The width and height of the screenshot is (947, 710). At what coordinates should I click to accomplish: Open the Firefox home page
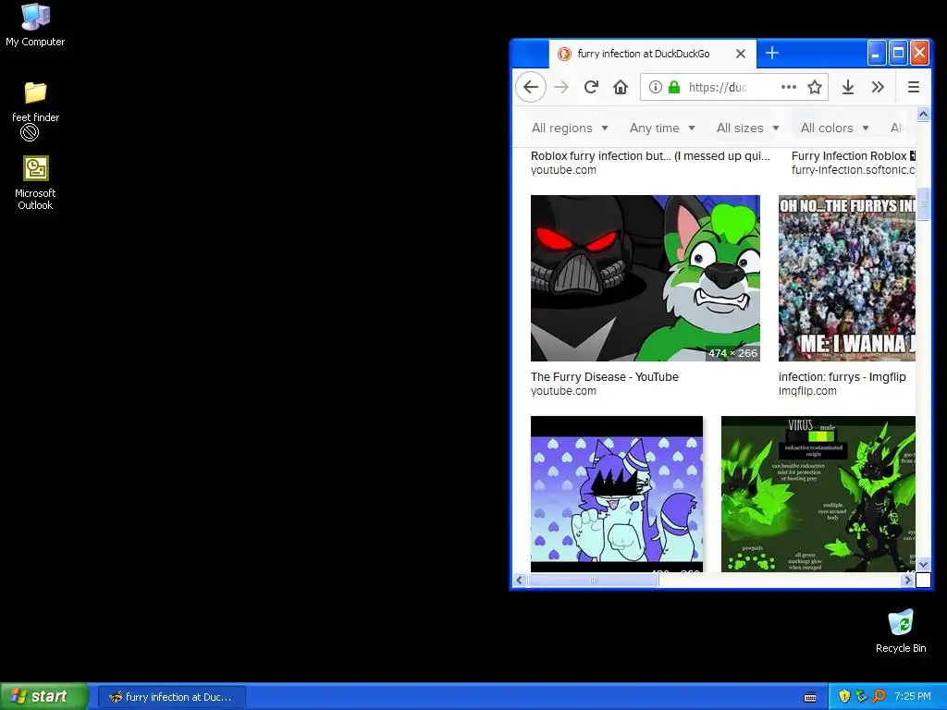(621, 88)
